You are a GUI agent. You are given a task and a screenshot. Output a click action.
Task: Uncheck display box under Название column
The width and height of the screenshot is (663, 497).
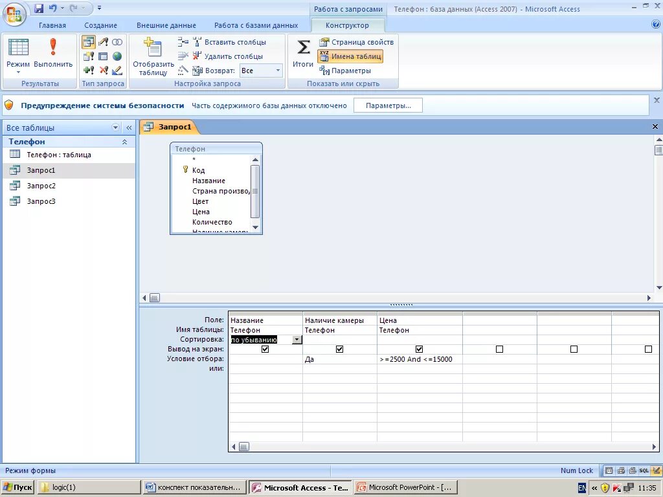pos(265,349)
